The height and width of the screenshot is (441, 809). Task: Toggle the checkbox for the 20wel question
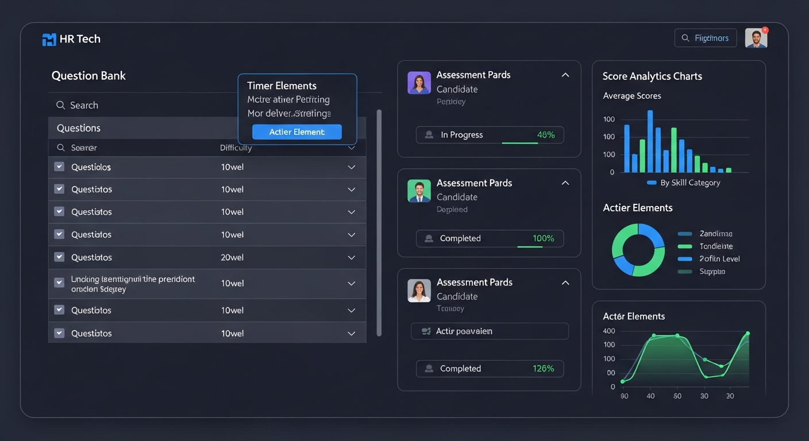pyautogui.click(x=59, y=257)
